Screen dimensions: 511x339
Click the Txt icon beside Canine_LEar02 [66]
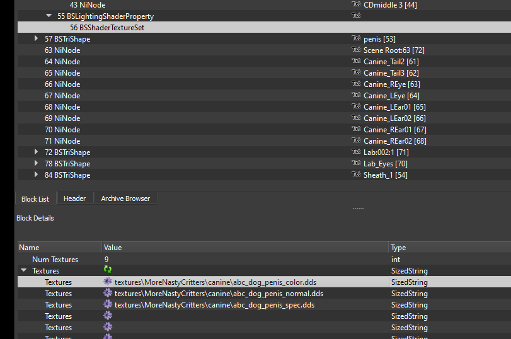[x=356, y=118]
